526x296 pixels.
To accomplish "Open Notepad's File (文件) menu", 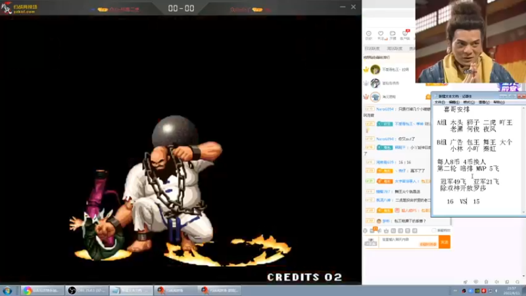I will [x=439, y=103].
